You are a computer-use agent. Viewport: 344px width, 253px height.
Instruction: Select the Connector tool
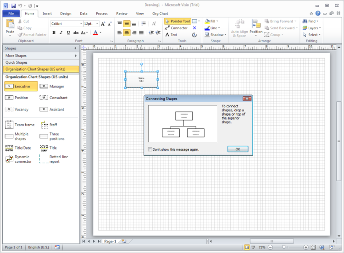tap(176, 28)
